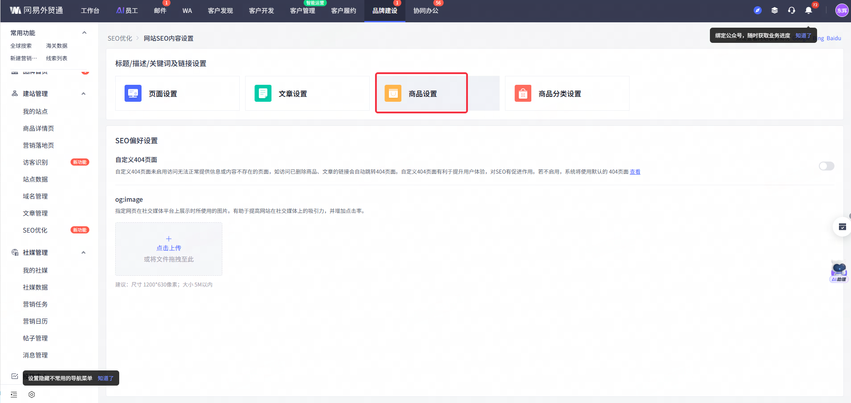The width and height of the screenshot is (851, 403).
Task: Dismiss the 绑定公众号 tip with 知道了
Action: click(803, 36)
